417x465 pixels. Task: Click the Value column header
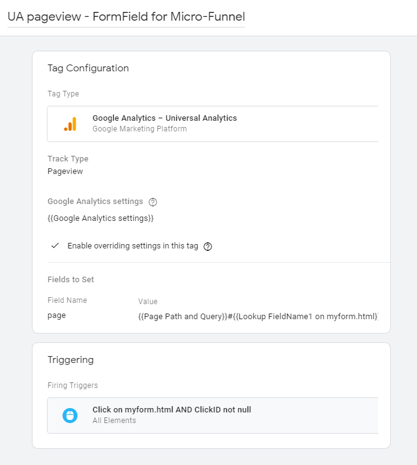coord(148,301)
